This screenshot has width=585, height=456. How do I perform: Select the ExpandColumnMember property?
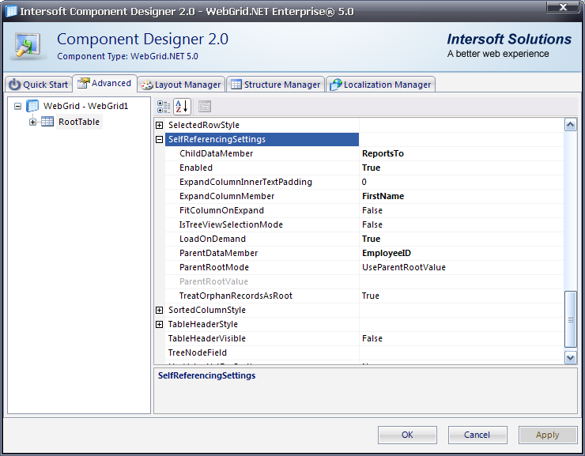(x=262, y=196)
